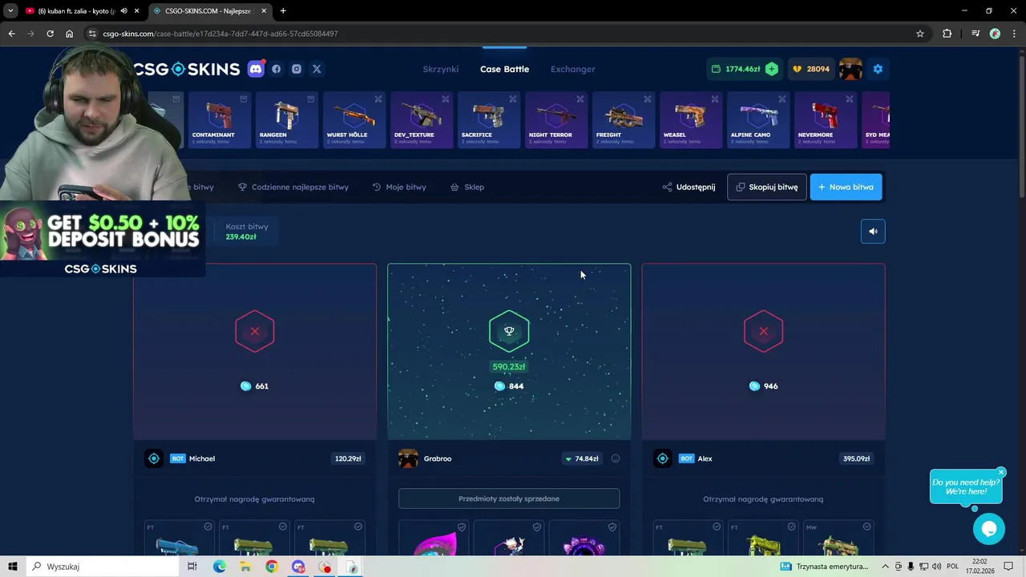Bookmark this page with star icon
Screen dimensions: 1026x577
(920, 34)
